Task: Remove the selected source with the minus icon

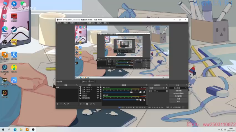Action: coord(84,104)
